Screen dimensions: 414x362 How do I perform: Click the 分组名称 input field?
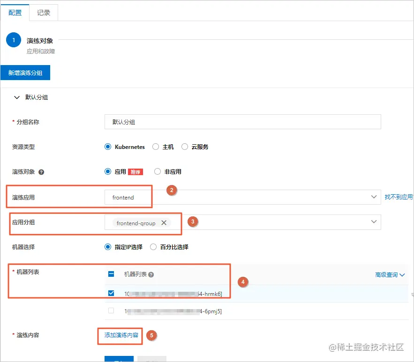coord(243,122)
